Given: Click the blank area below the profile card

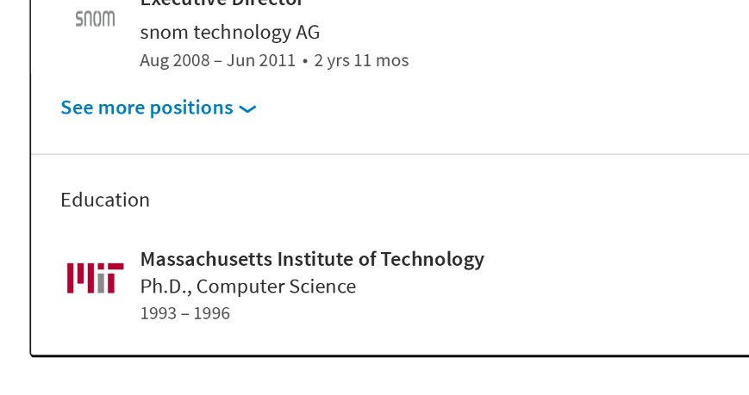Looking at the screenshot, I should pos(390,377).
